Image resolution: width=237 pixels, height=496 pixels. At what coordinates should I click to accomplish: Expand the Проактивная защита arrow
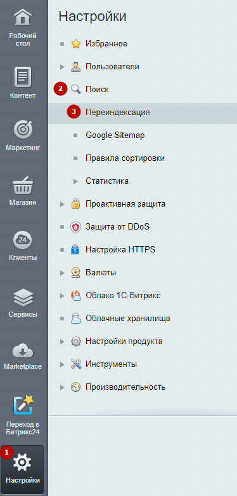(62, 204)
